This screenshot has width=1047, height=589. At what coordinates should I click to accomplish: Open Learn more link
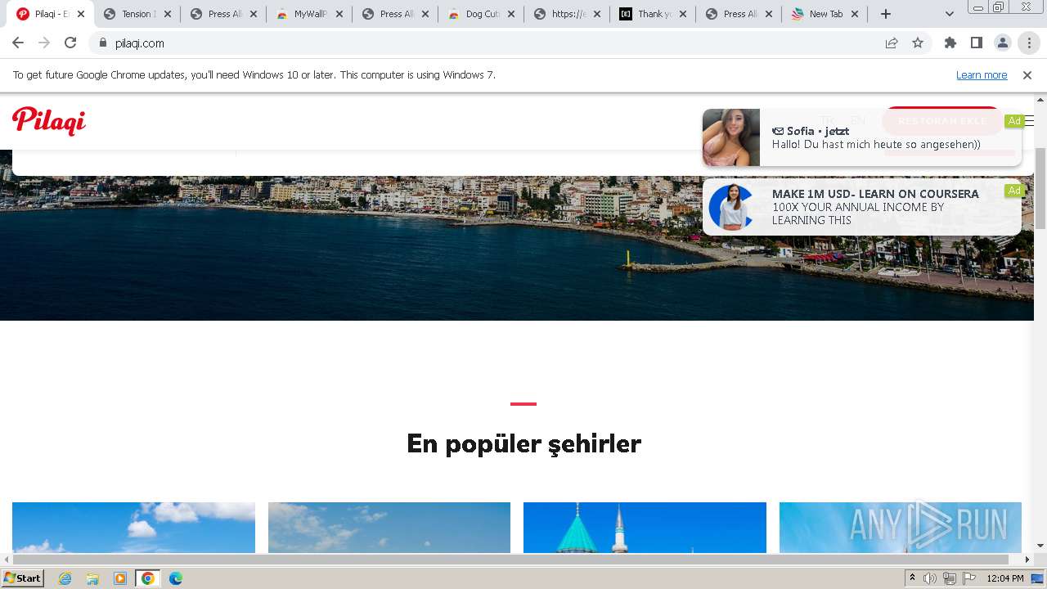[982, 75]
